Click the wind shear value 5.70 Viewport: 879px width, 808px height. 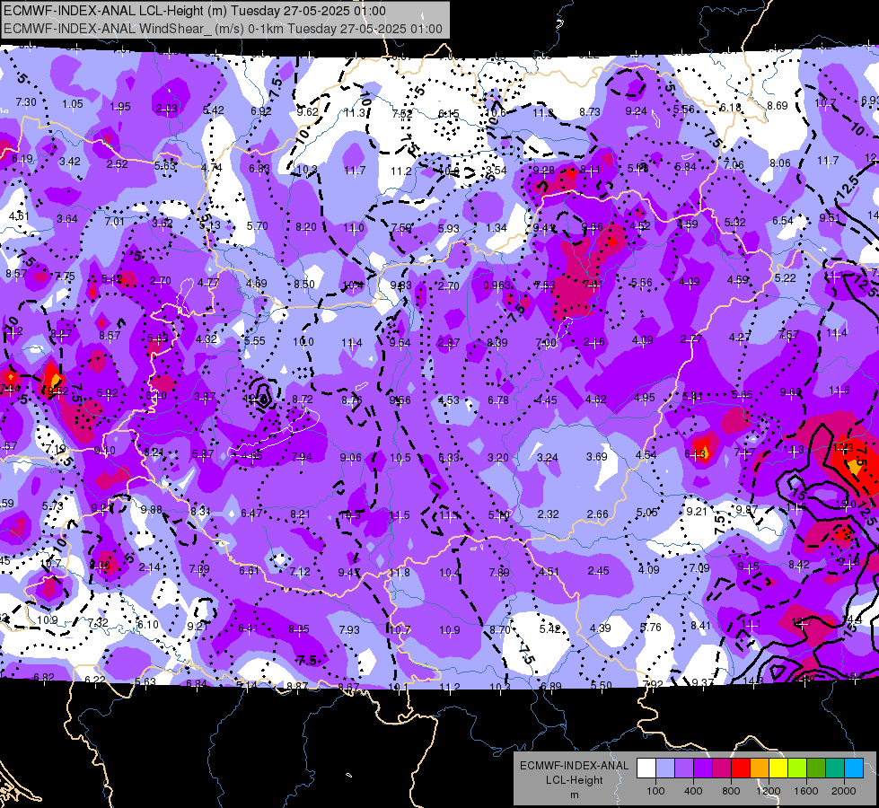[x=258, y=226]
